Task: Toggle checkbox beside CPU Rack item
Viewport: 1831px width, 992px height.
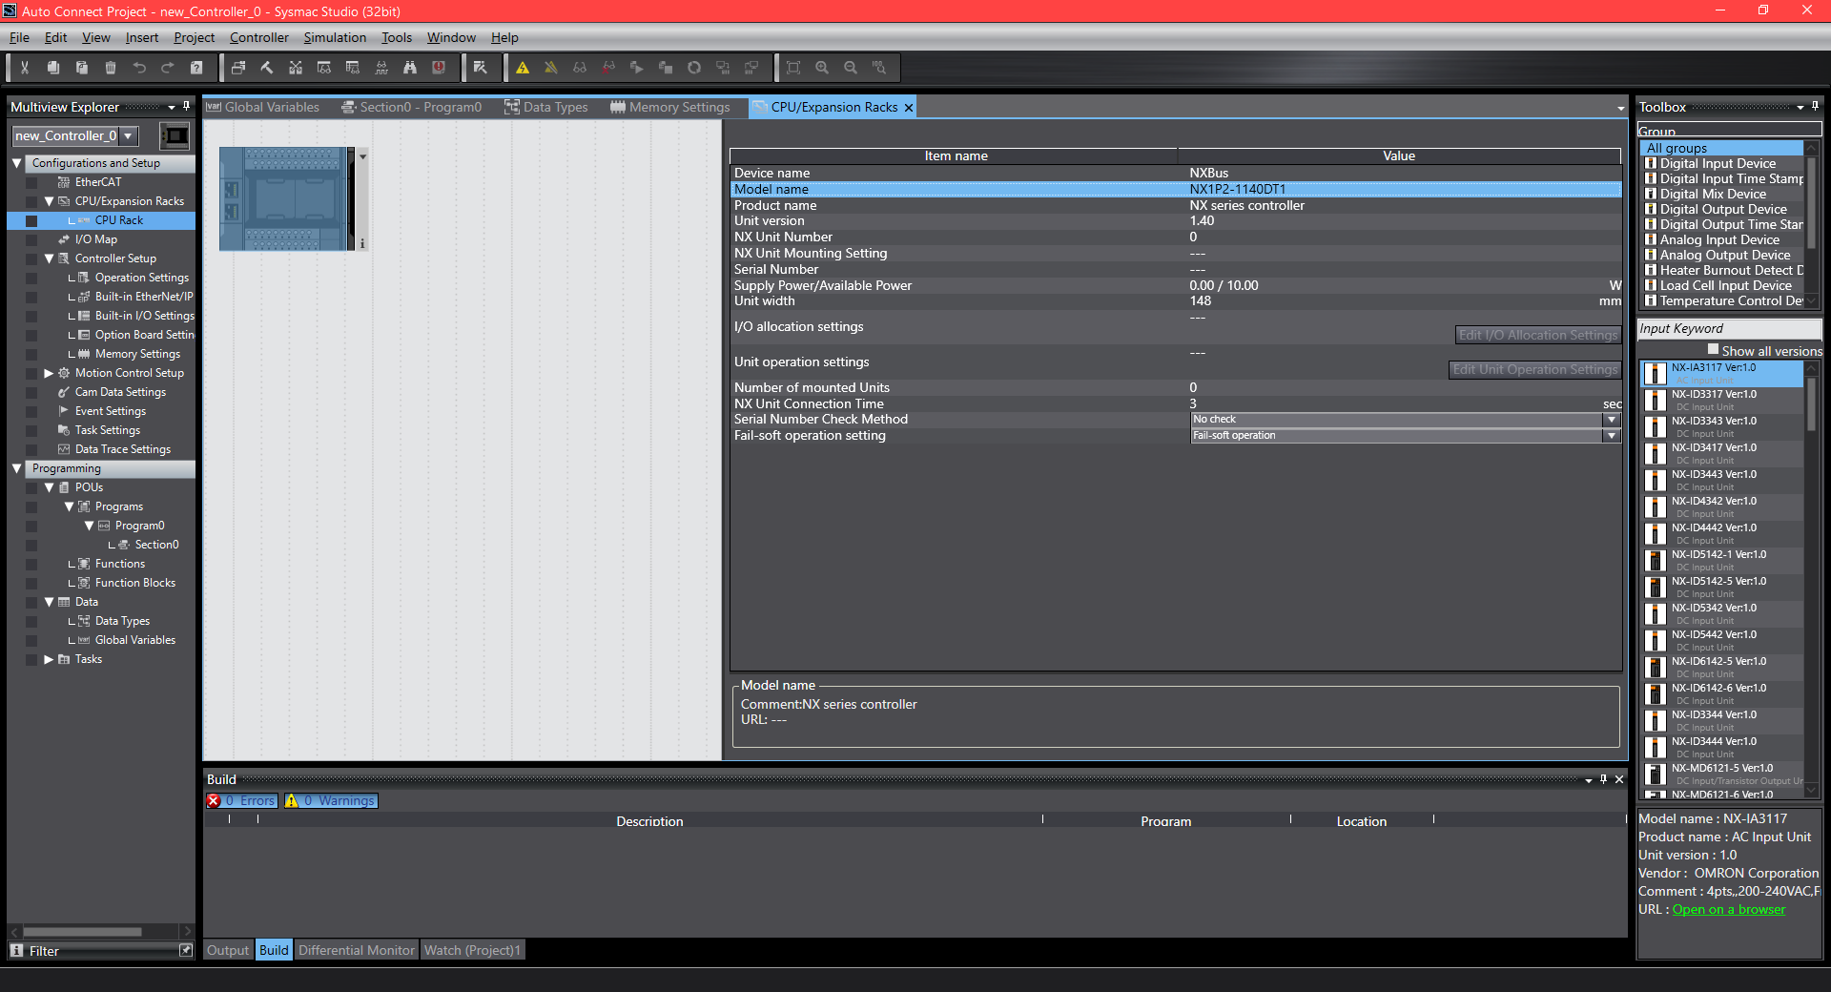Action: [x=31, y=220]
